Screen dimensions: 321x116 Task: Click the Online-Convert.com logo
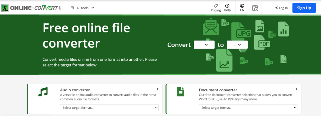tap(31, 8)
